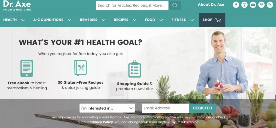Open the Pinterest social icon
276x128 pixels.
click(x=261, y=5)
